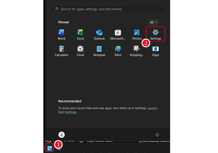Open the Word app
The image size is (218, 153).
pos(61,34)
